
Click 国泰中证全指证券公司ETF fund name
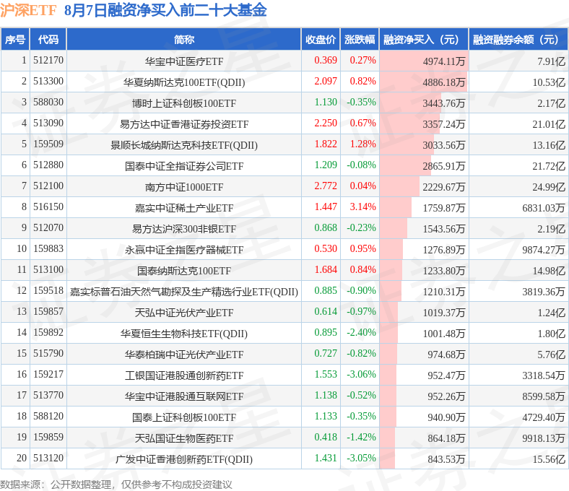point(184,166)
